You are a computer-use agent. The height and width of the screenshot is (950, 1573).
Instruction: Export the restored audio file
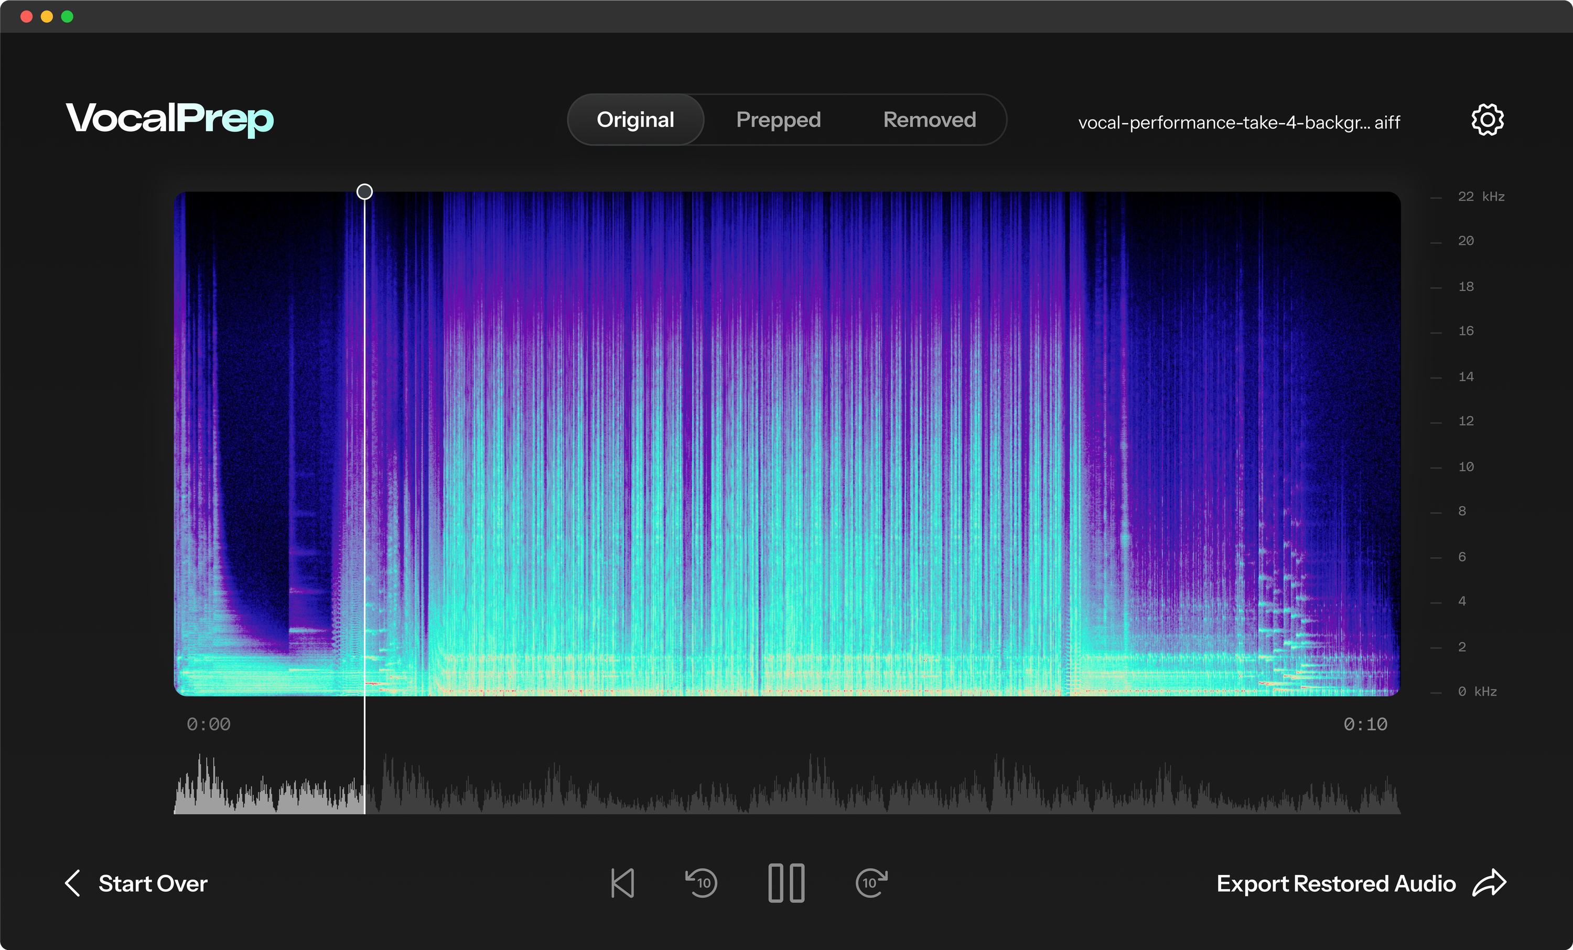coord(1338,883)
